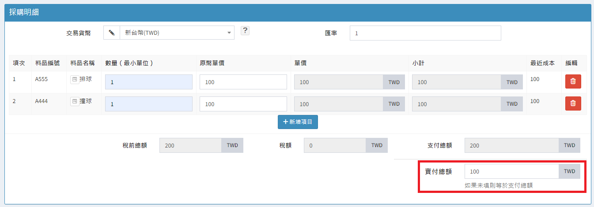
Task: Click the item detail icon beside 排球
Action: click(x=75, y=80)
